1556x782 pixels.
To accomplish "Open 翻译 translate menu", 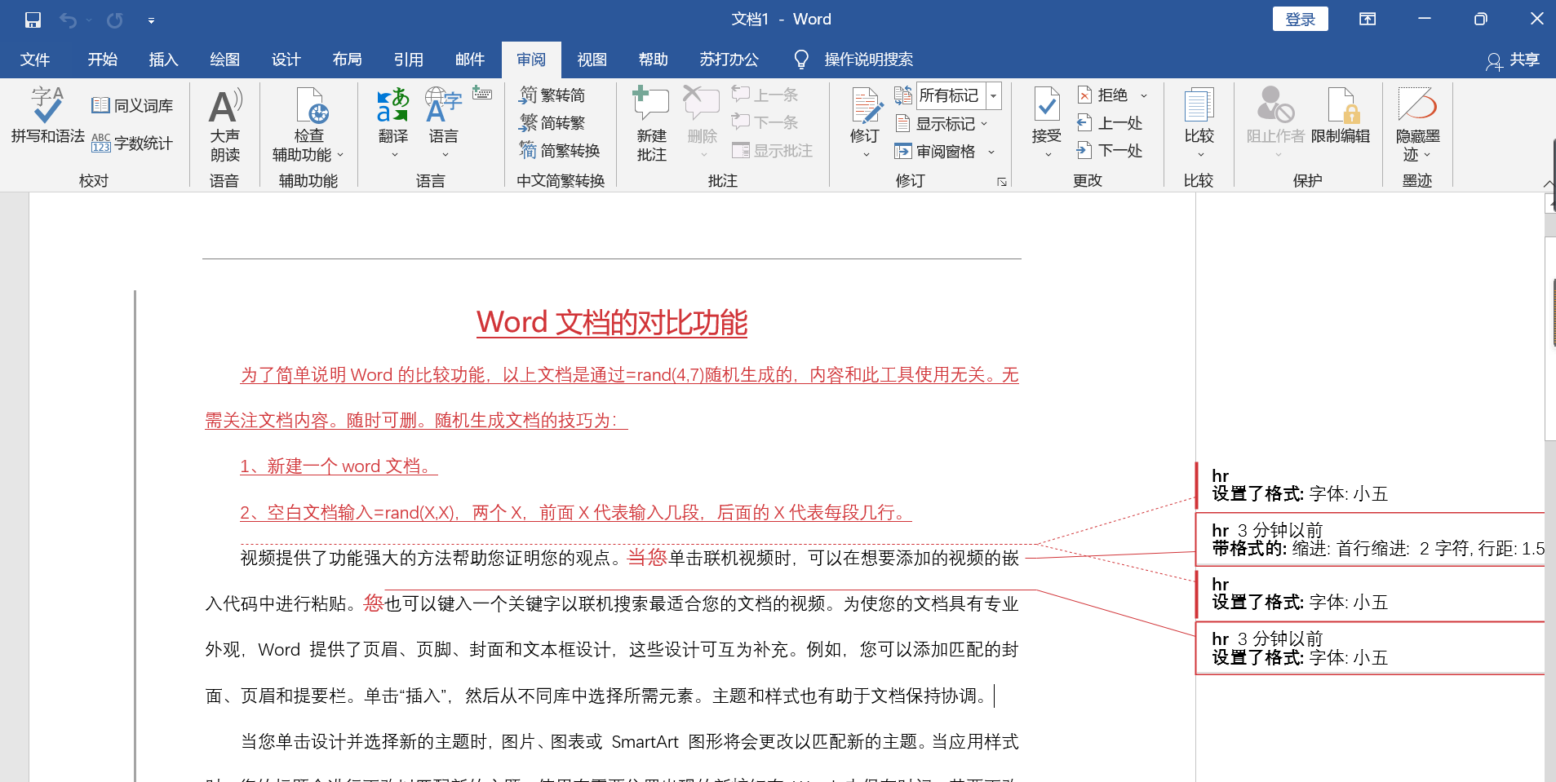I will [393, 122].
